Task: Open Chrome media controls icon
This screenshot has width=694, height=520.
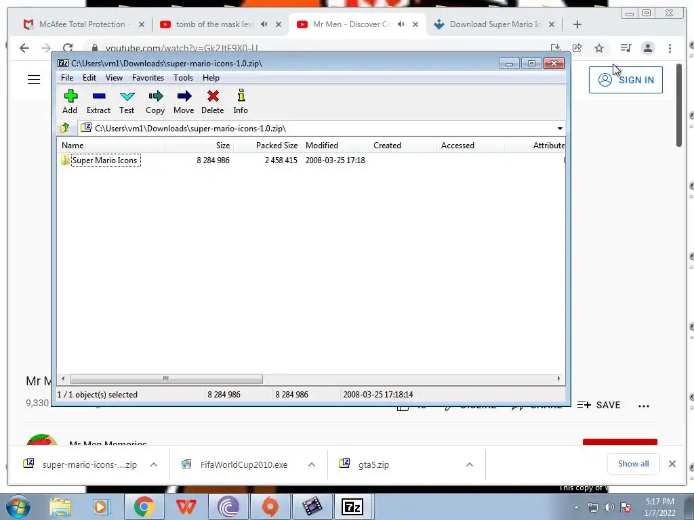Action: [x=626, y=48]
